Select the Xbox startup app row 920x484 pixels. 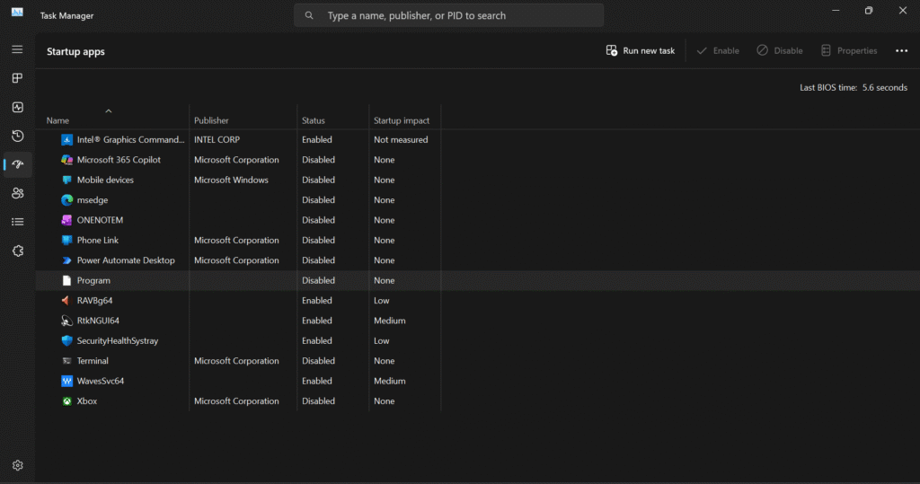pos(87,401)
